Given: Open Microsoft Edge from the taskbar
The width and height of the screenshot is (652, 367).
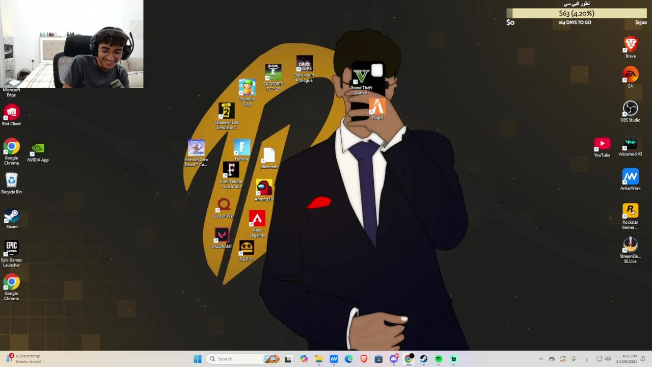Looking at the screenshot, I should (349, 359).
